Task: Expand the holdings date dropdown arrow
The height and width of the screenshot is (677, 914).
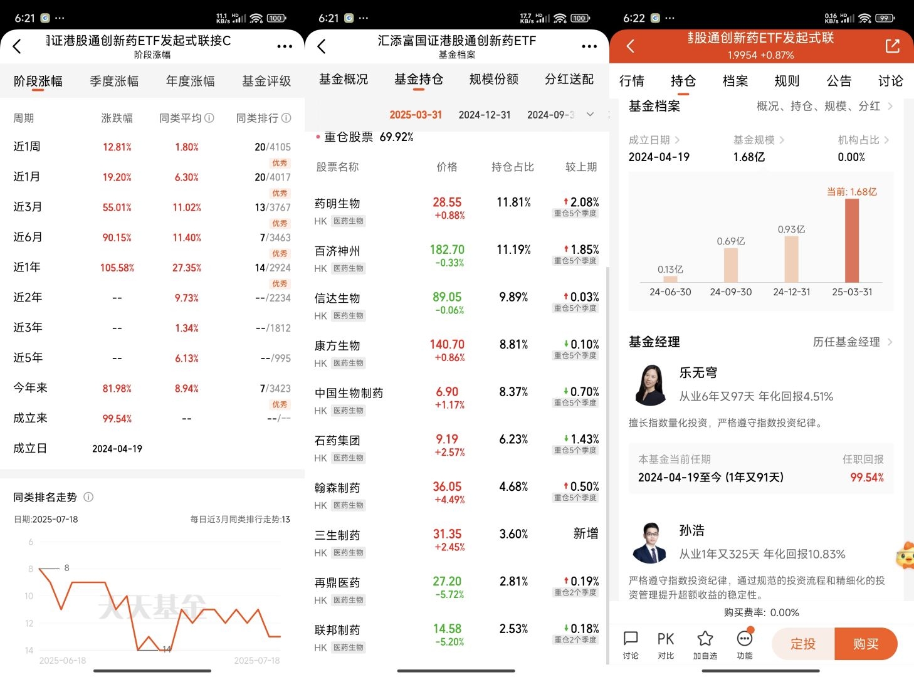Action: click(x=590, y=114)
